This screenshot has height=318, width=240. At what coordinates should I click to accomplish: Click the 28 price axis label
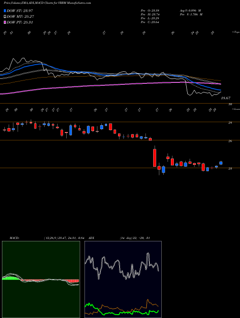tap(230, 123)
